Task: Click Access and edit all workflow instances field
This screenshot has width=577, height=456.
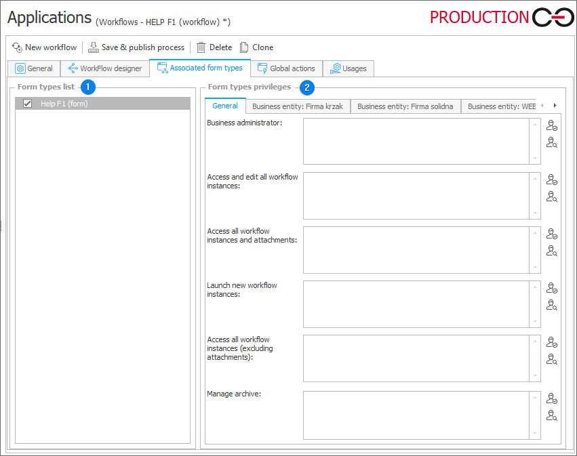Action: 416,196
